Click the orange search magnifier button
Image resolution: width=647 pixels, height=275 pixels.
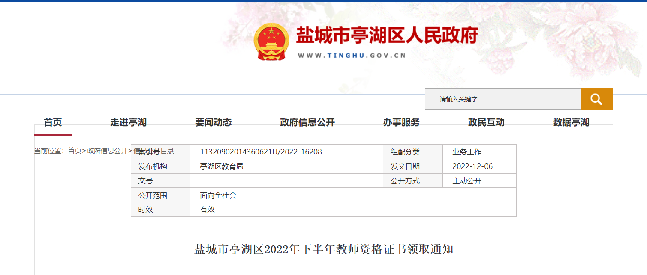coord(596,99)
